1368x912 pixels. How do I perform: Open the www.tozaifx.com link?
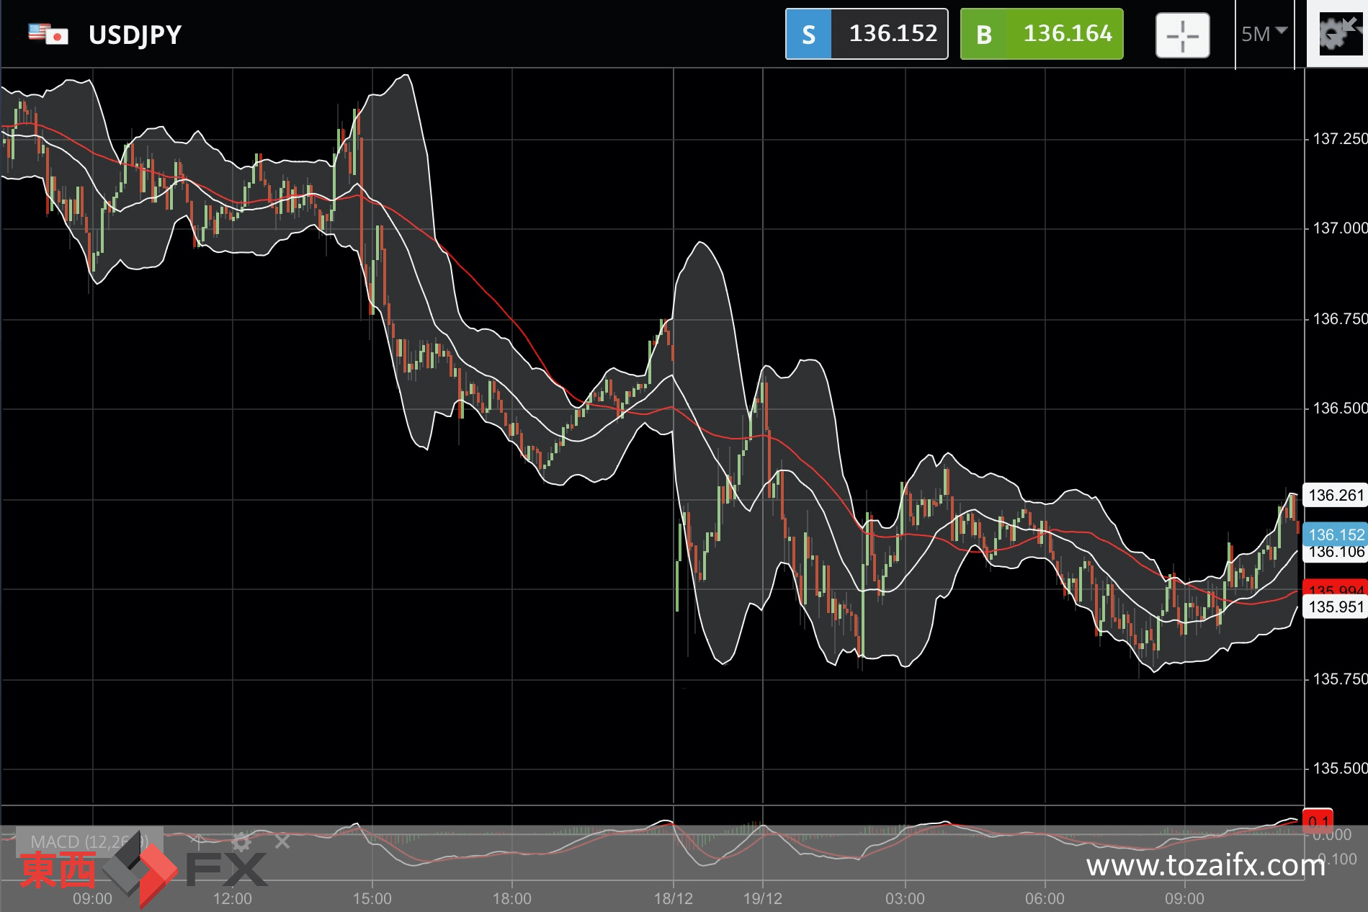pyautogui.click(x=1206, y=864)
